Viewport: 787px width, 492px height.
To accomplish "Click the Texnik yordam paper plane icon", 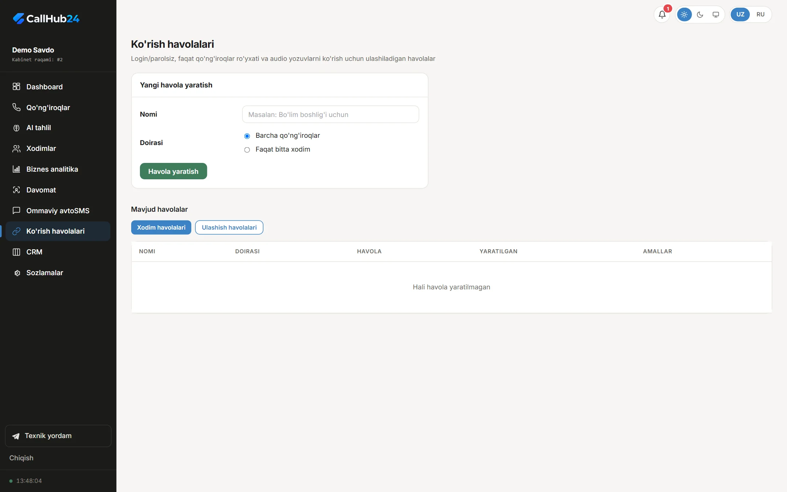I will 16,436.
